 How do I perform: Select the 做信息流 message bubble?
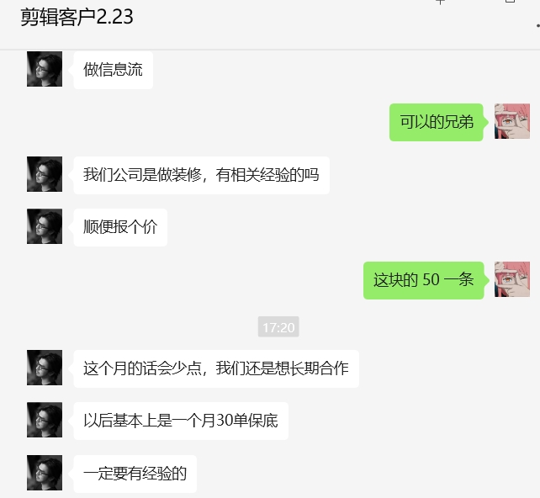pyautogui.click(x=114, y=70)
